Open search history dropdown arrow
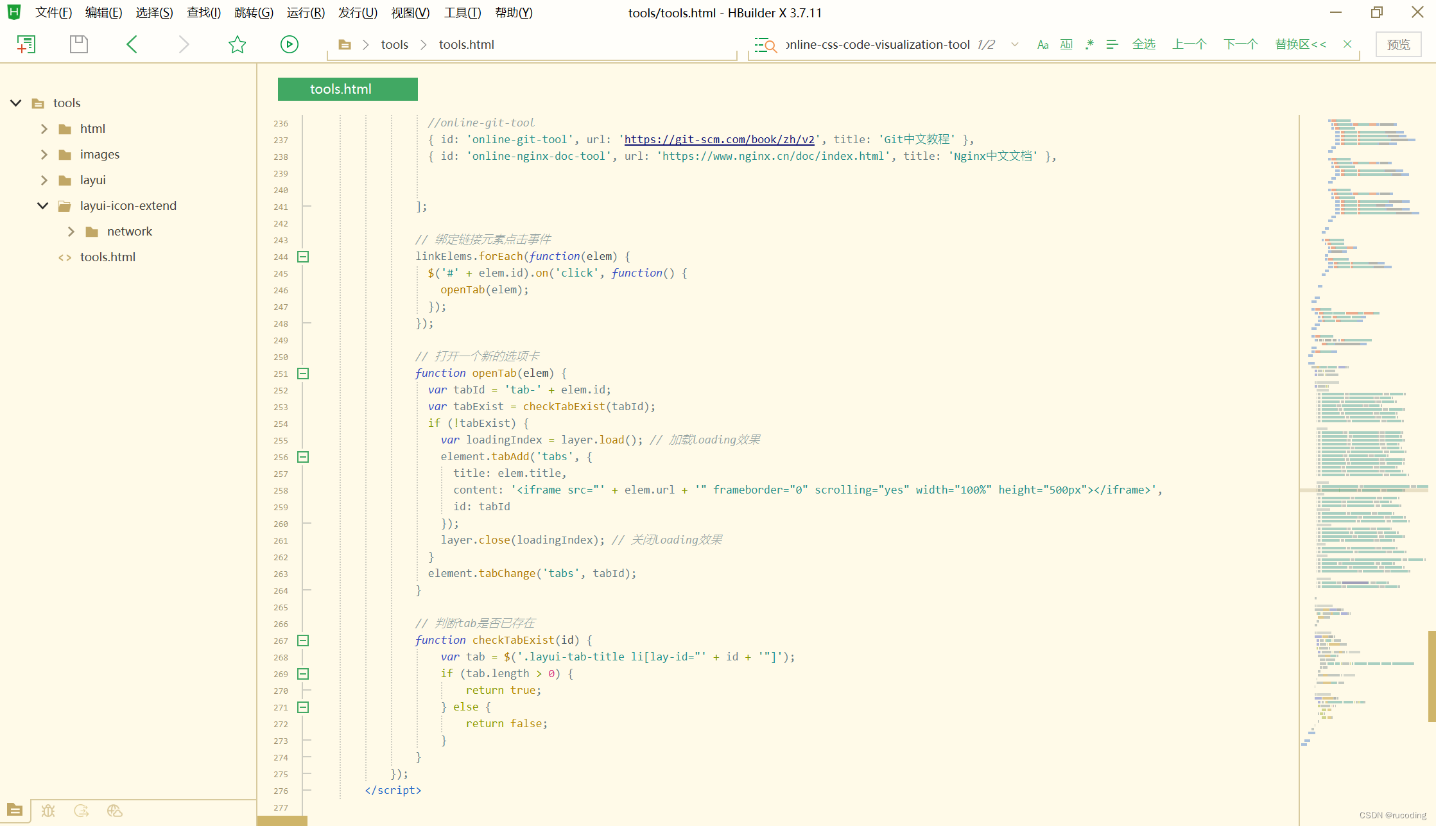Viewport: 1436px width, 826px height. [x=1015, y=44]
